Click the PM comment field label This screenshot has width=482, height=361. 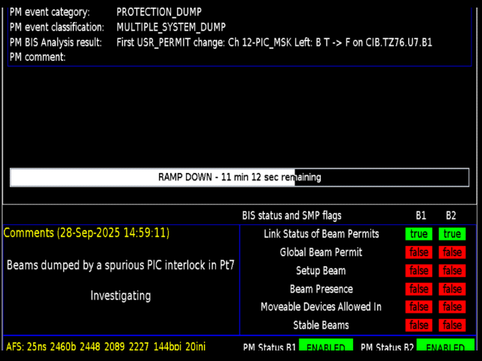(x=38, y=57)
